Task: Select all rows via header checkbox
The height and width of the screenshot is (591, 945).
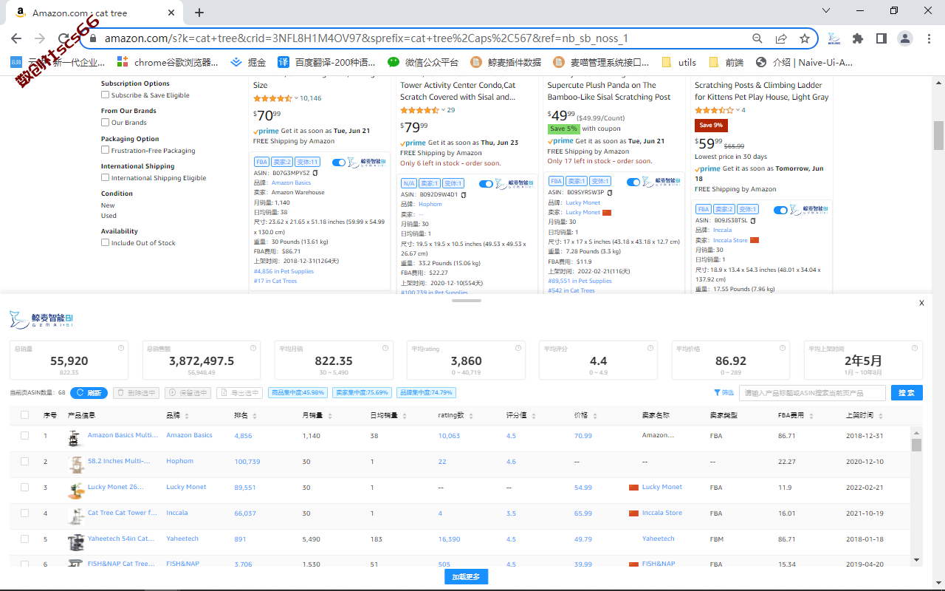Action: [24, 415]
